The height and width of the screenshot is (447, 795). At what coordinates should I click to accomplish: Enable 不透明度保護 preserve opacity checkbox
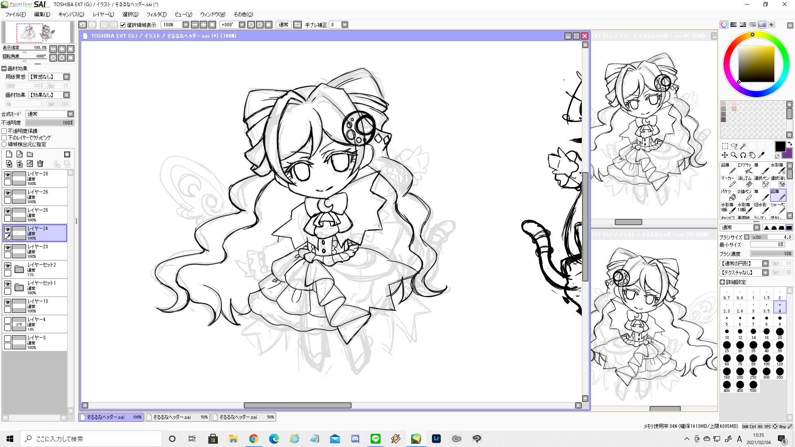[x=4, y=131]
